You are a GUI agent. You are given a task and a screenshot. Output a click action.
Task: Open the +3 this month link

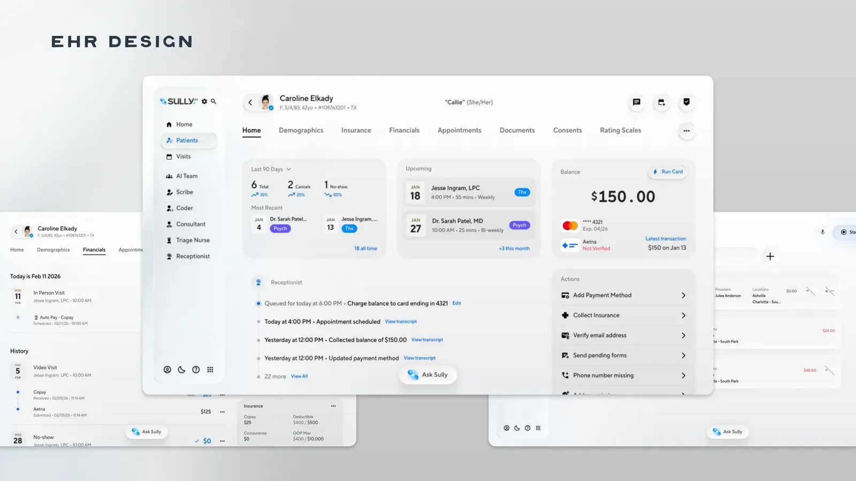coord(514,249)
